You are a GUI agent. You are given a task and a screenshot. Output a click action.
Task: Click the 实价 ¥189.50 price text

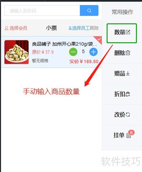tap(84, 62)
